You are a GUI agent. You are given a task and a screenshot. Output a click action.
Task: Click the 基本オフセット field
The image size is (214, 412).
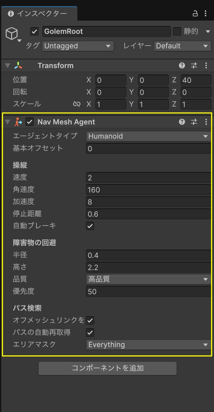click(x=148, y=148)
